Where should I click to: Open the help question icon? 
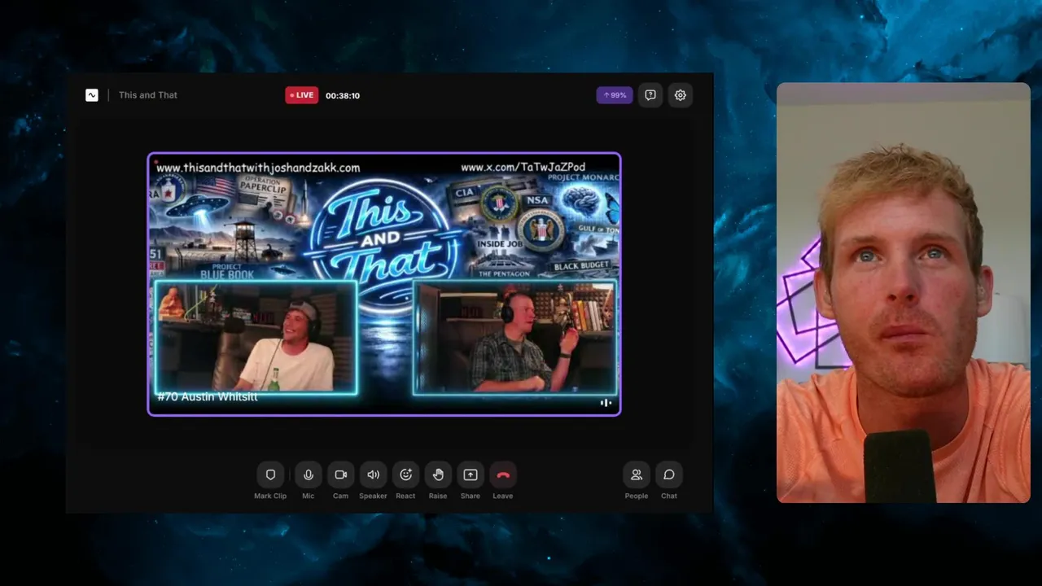coord(650,95)
